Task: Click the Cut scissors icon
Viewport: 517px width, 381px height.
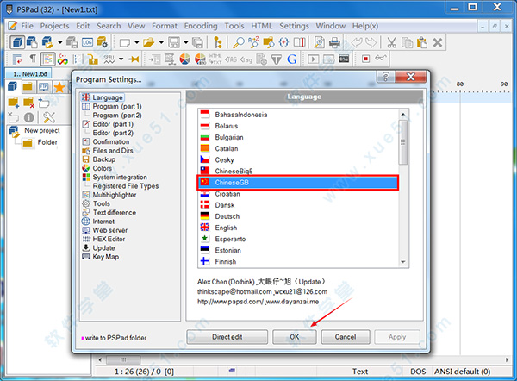Action: pyautogui.click(x=391, y=42)
